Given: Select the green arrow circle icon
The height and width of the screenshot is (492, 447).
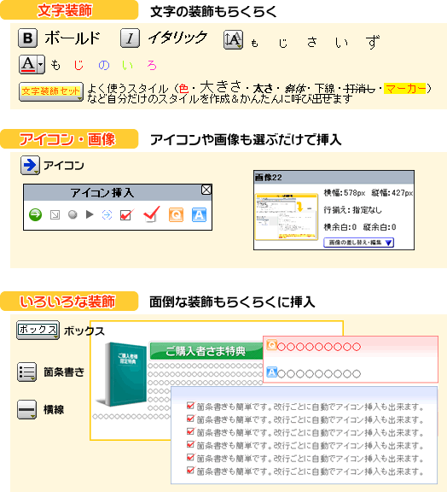Looking at the screenshot, I should (x=36, y=215).
